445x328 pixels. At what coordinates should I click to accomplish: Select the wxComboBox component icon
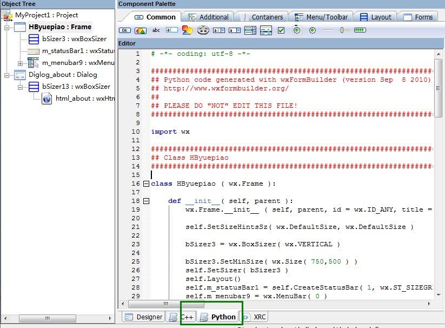coord(219,30)
